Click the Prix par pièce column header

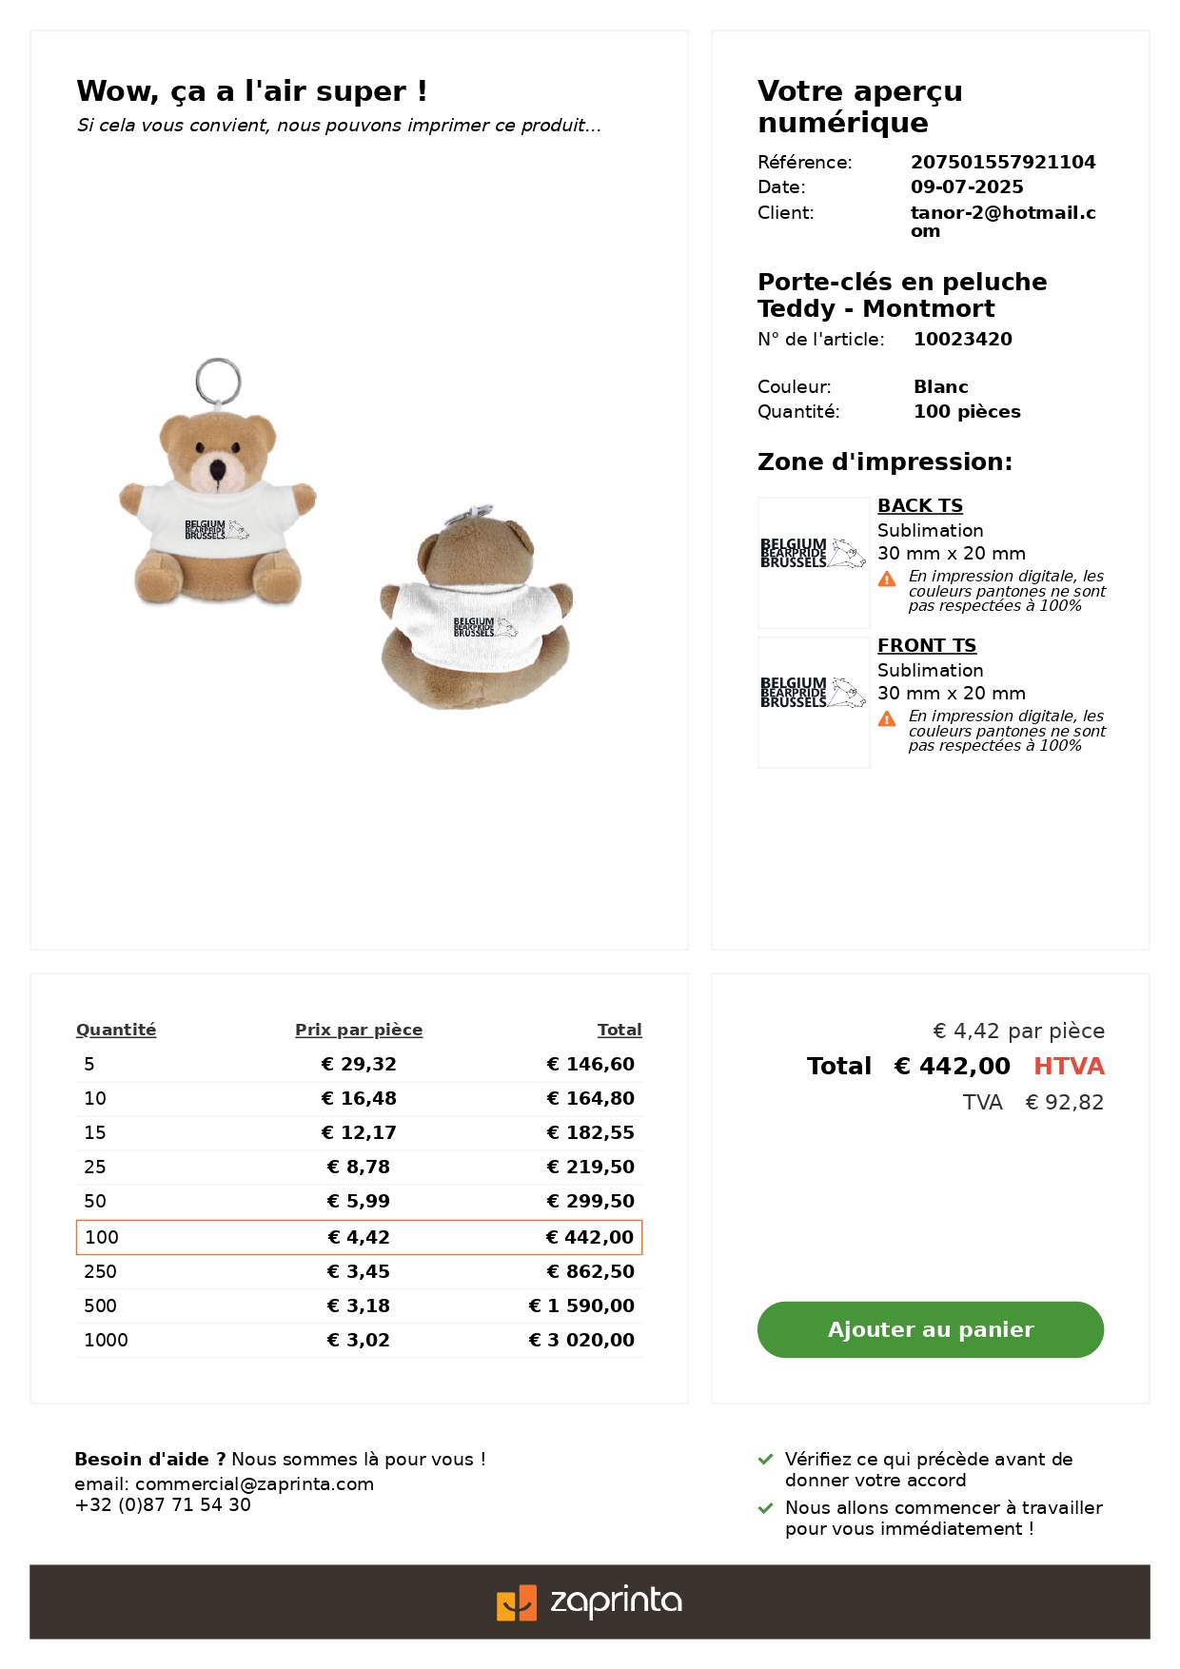(x=359, y=1030)
